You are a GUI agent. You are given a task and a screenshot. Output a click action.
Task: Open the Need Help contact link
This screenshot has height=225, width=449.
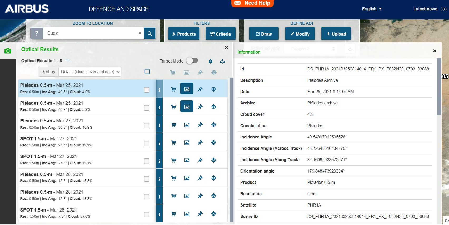[252, 3]
